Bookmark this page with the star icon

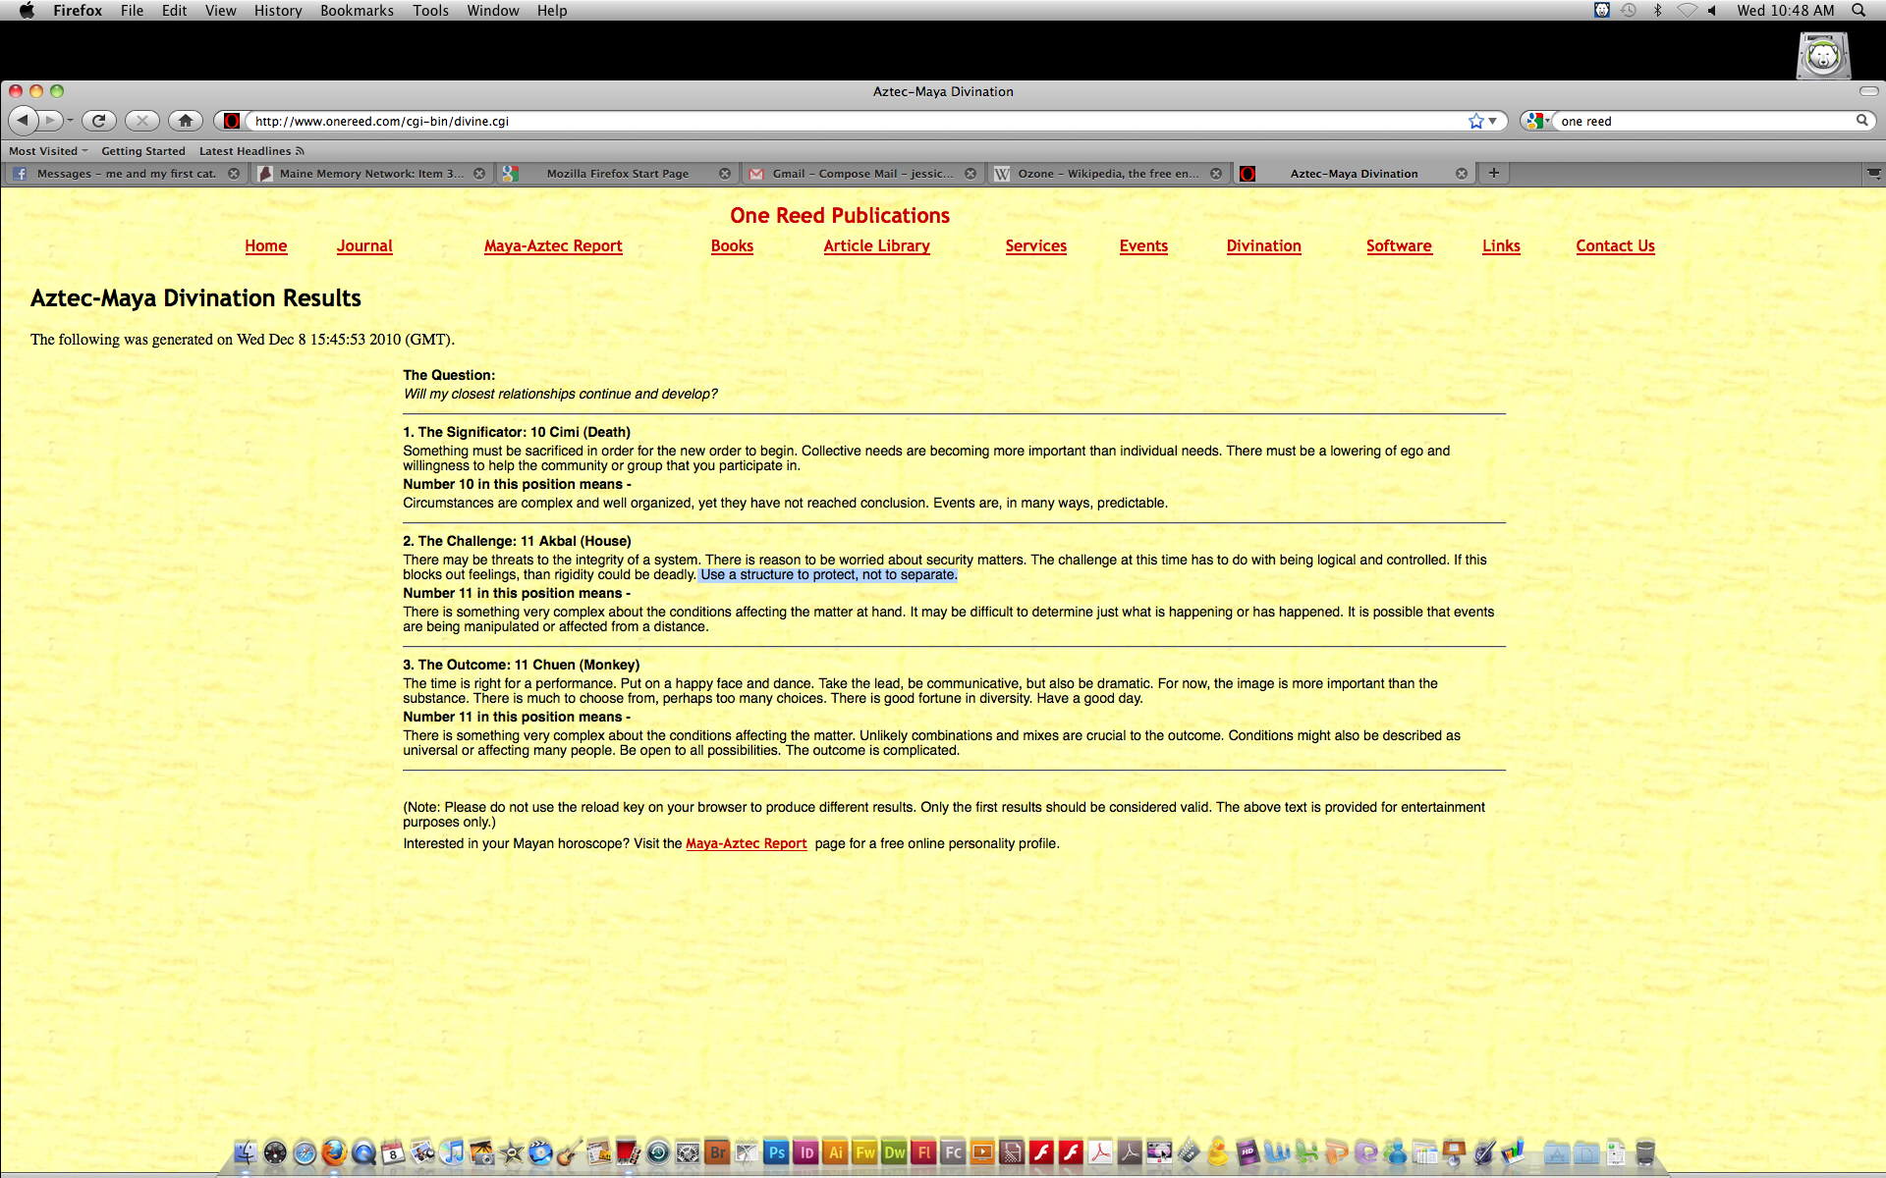click(x=1475, y=121)
